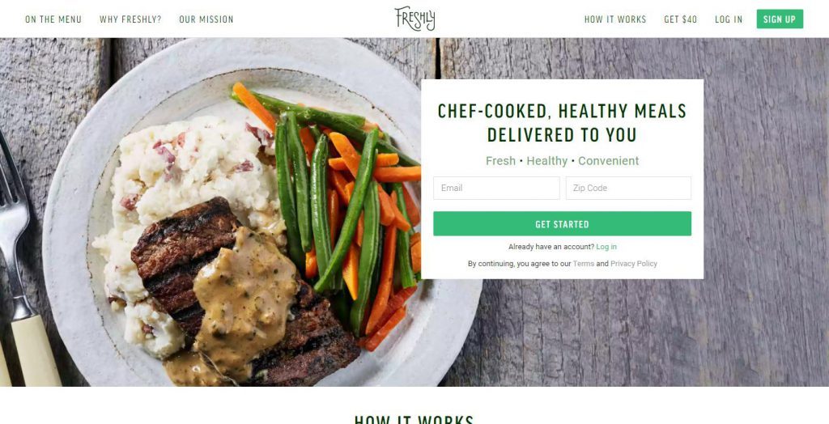829x424 pixels.
Task: Follow the Log in link below form
Action: coord(606,247)
